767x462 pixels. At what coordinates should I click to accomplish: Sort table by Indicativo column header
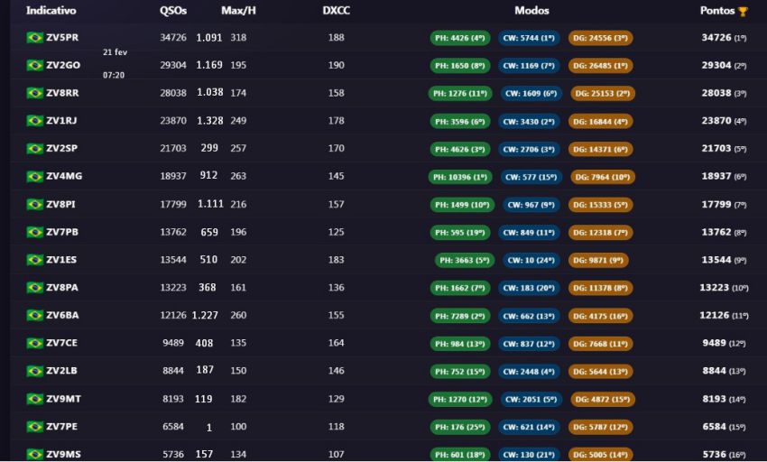51,11
